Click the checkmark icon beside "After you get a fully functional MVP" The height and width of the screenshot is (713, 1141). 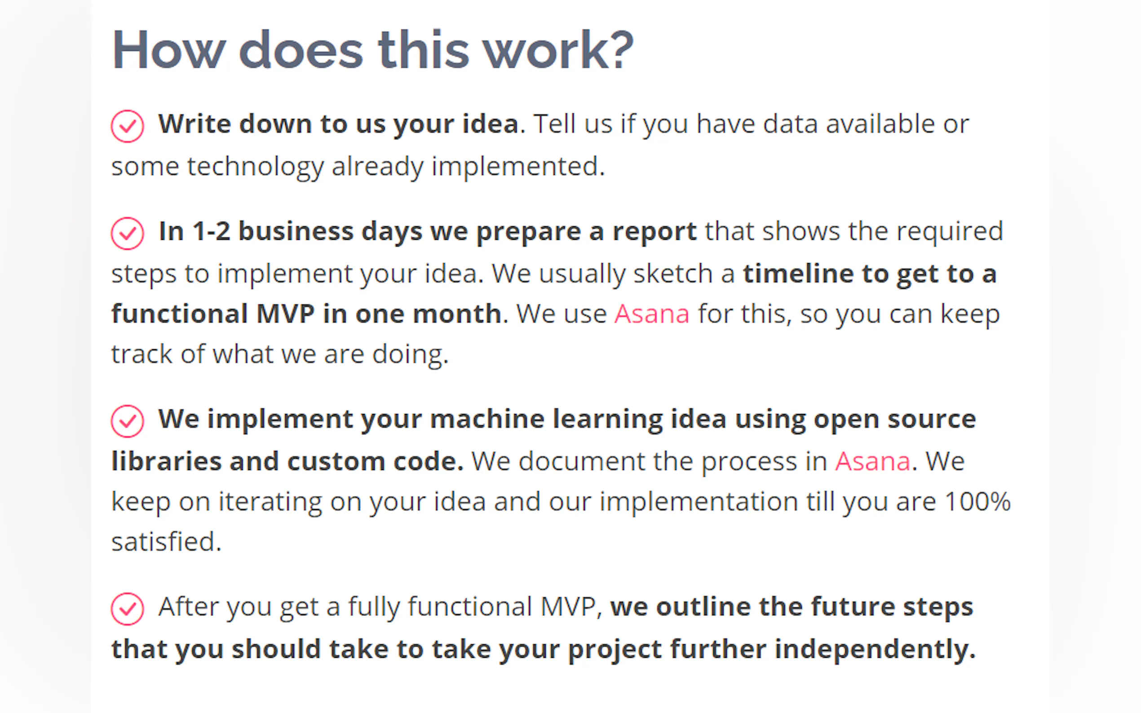tap(128, 608)
